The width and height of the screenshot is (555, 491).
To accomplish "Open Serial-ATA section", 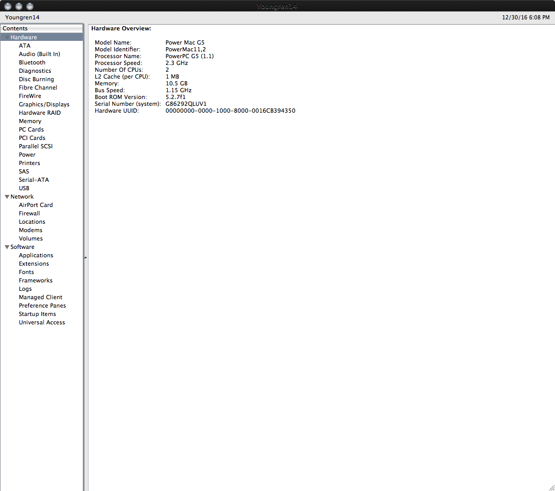I will (34, 180).
